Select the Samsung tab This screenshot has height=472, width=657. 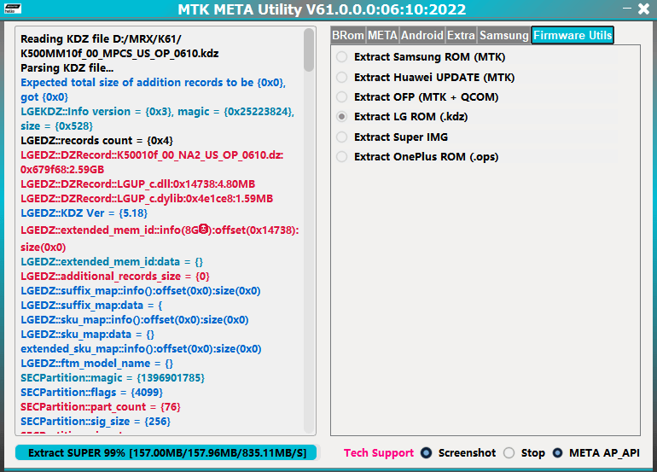point(504,35)
